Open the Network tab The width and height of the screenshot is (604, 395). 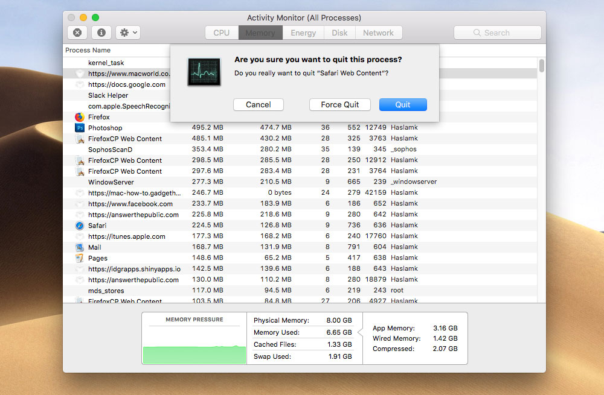(x=378, y=33)
